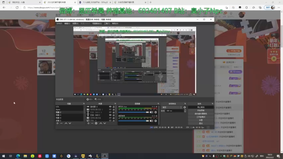283x159 pixels.
Task: Toggle visibility of the image source row
Action: tap(110, 120)
